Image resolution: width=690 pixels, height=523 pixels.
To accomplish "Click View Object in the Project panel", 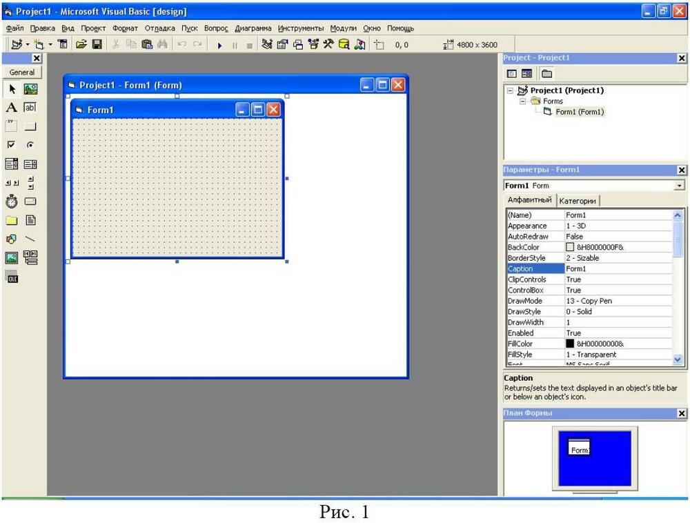I will coord(526,73).
